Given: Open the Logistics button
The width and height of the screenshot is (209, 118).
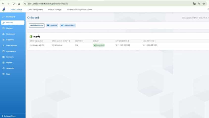Looking at the screenshot, I should point(52,25).
